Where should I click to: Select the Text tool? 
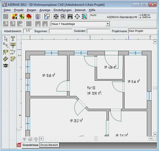[x=13, y=39]
